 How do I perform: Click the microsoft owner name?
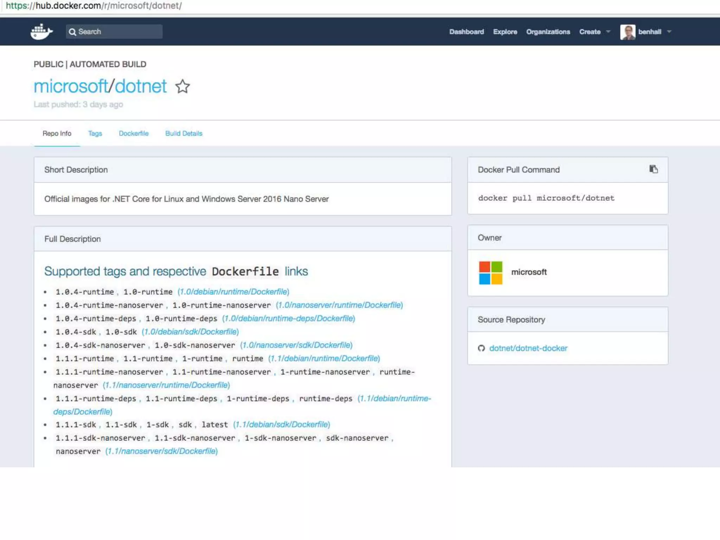click(x=529, y=272)
